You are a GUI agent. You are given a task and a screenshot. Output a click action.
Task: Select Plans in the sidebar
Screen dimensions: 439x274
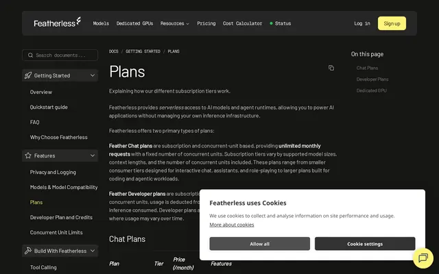click(x=36, y=203)
